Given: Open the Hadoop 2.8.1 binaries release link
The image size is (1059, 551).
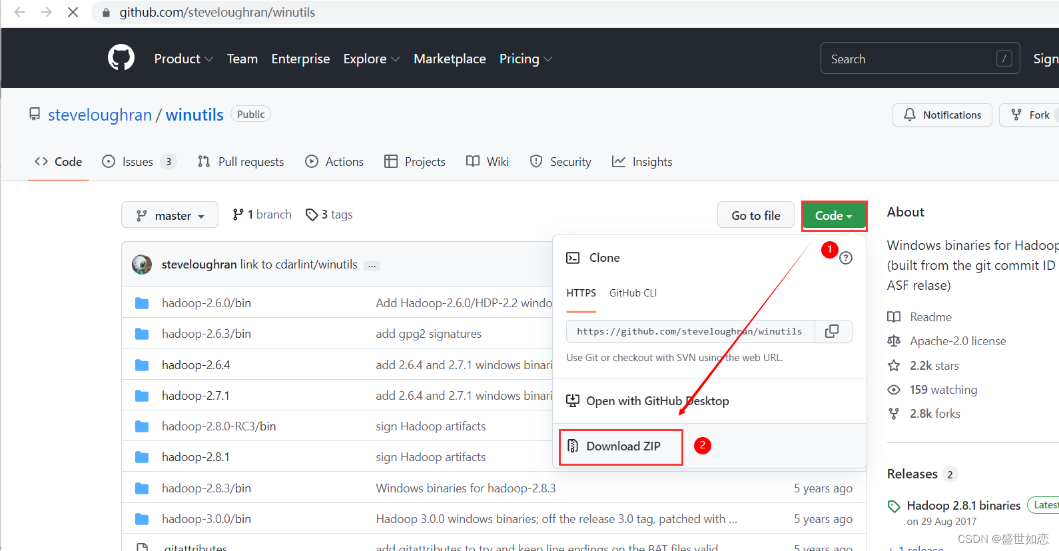Looking at the screenshot, I should [964, 506].
